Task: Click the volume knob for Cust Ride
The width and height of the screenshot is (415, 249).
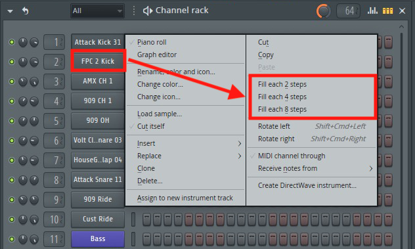Action: tap(34, 219)
